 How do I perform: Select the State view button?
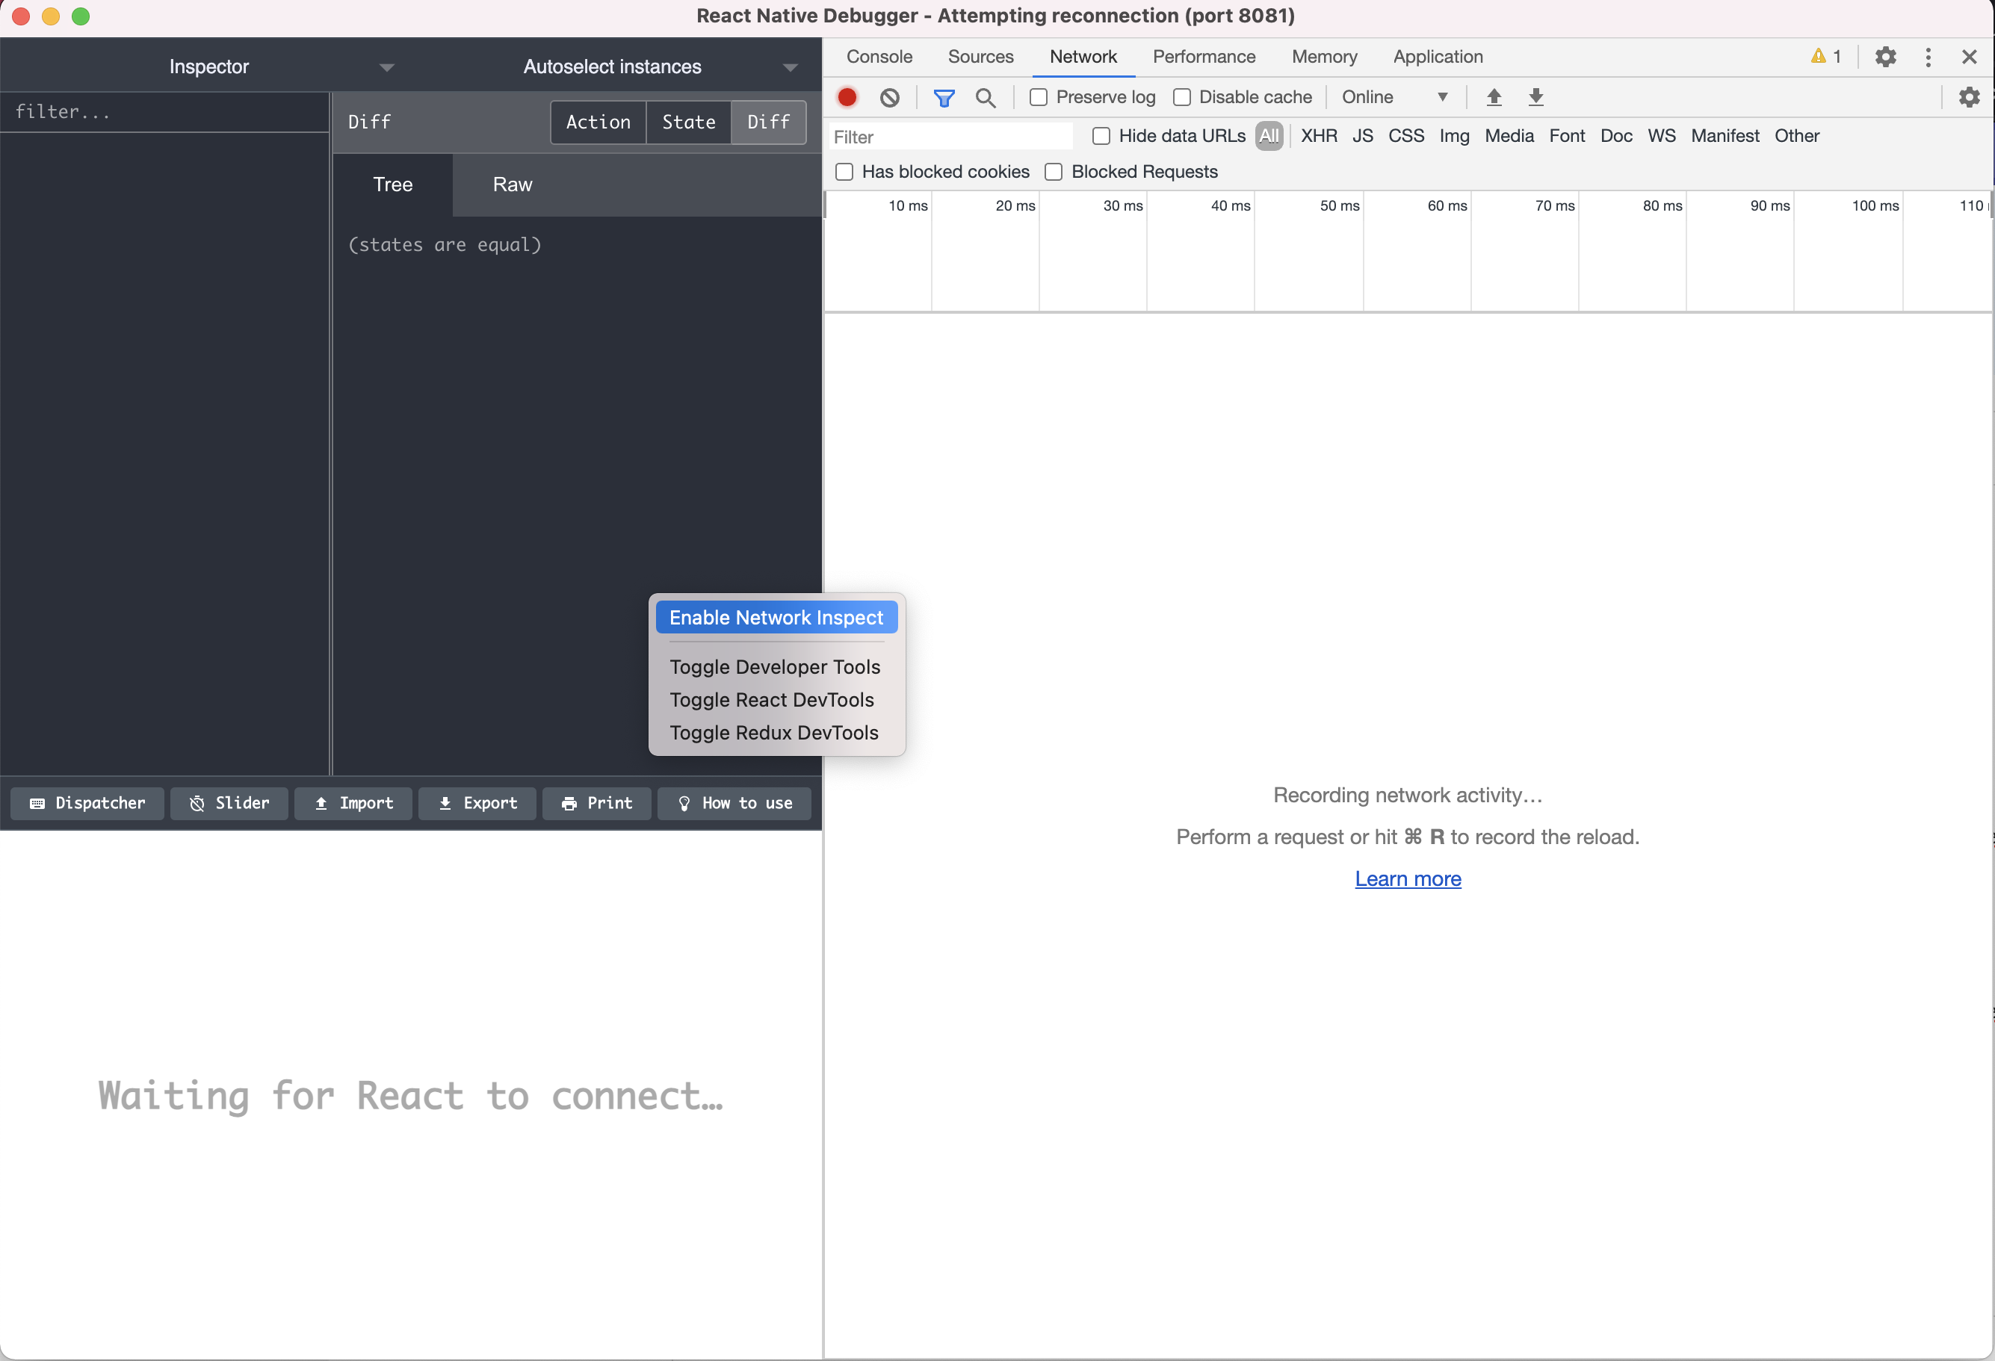[688, 122]
